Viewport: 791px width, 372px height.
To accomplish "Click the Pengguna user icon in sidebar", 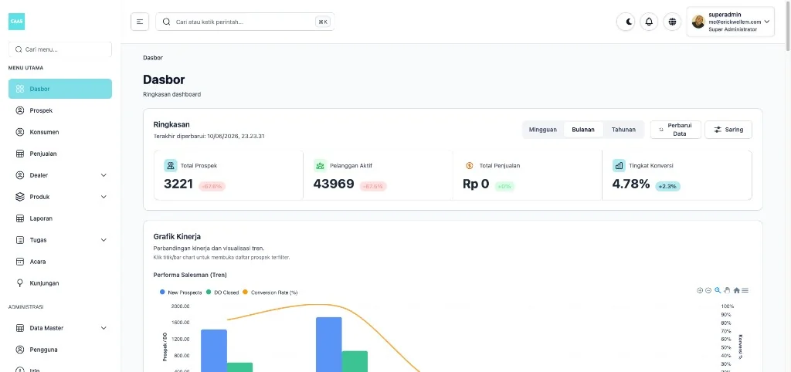I will click(20, 350).
